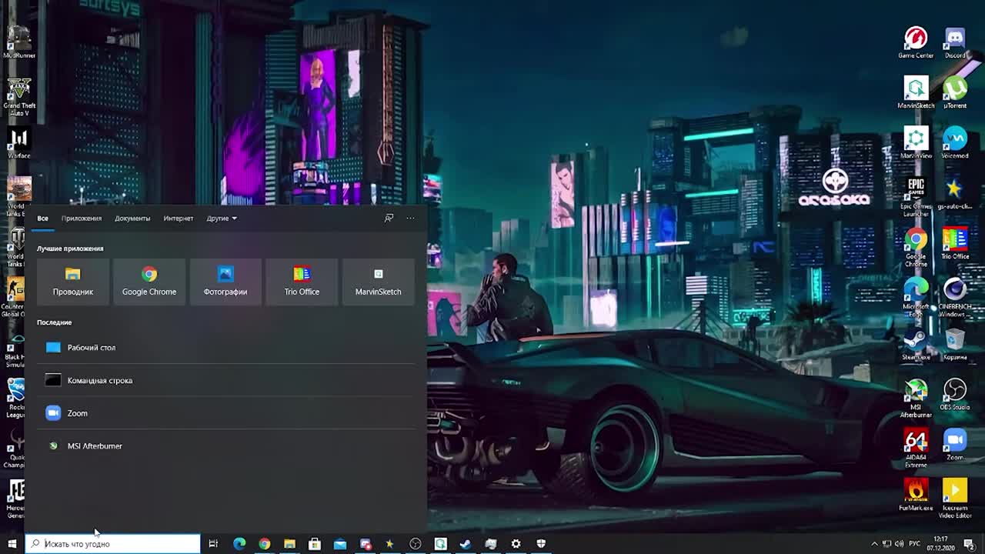Select the Heroes Generals desktop icon

tap(15, 498)
